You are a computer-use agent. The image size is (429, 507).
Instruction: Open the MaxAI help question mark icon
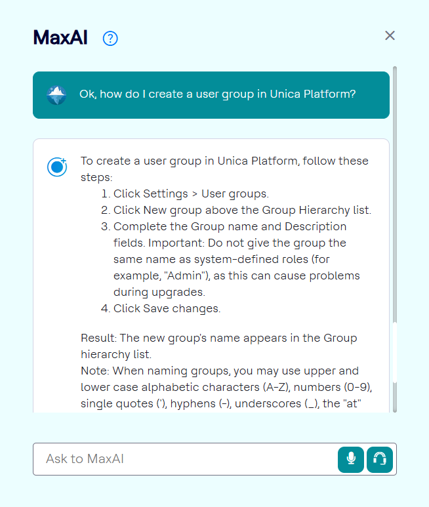110,39
